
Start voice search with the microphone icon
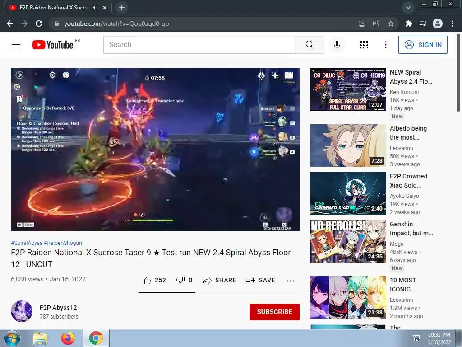point(337,45)
